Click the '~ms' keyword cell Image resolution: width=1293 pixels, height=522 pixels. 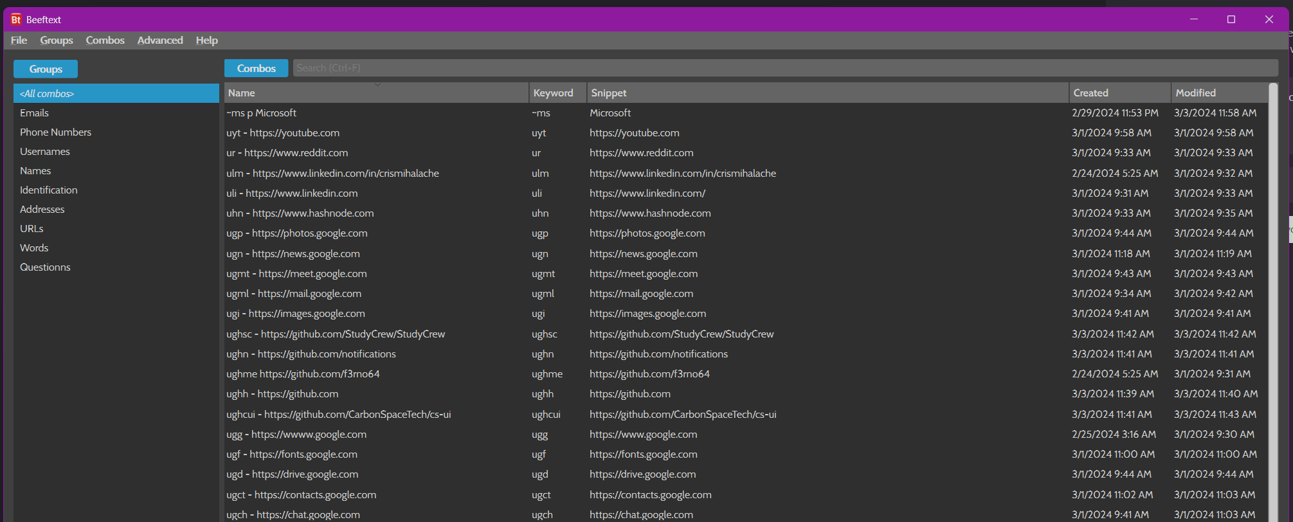[541, 113]
